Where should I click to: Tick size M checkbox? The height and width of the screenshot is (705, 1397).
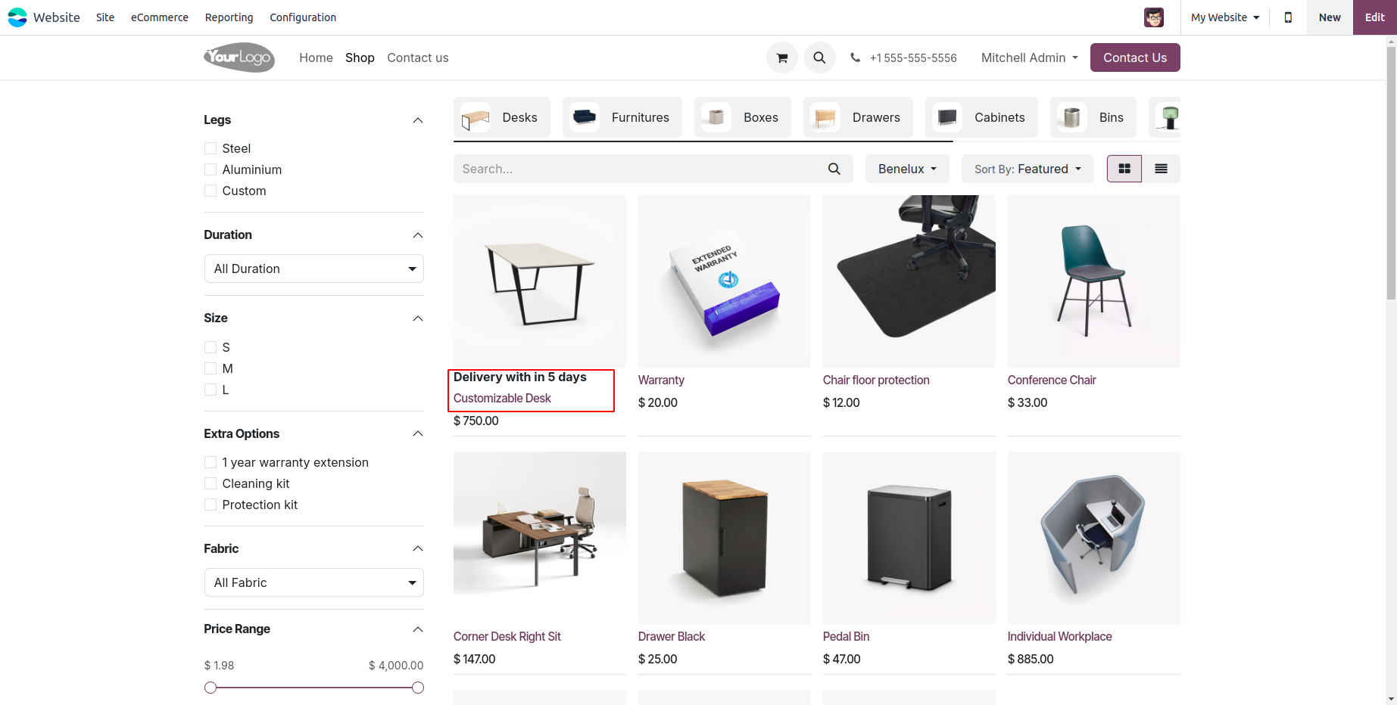(x=210, y=368)
